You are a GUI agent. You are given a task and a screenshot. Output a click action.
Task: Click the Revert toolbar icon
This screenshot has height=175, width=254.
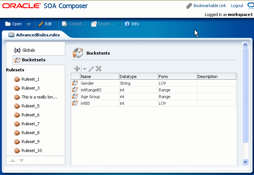[x=94, y=24]
